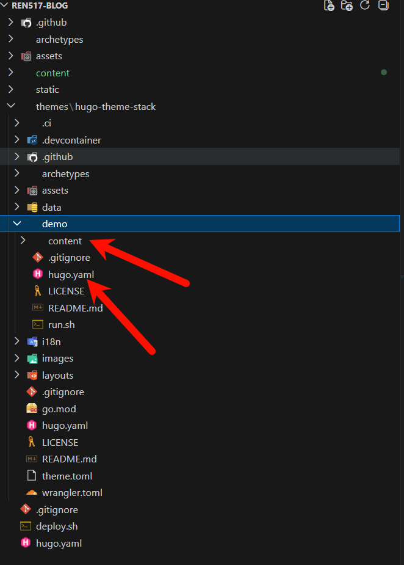Expand the layouts folder chevron
The height and width of the screenshot is (565, 404).
coord(17,375)
